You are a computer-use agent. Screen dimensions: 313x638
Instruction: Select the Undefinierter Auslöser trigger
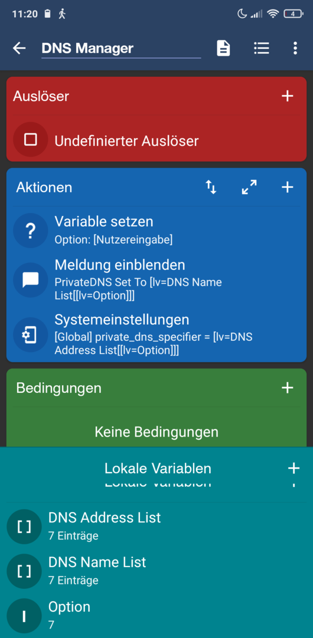(x=156, y=141)
